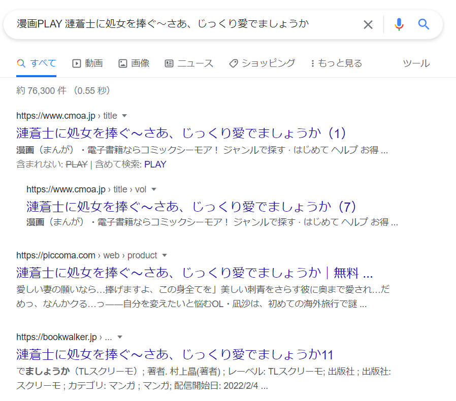The width and height of the screenshot is (456, 401).
Task: Open the 動画 videos tab
Action: pos(87,63)
